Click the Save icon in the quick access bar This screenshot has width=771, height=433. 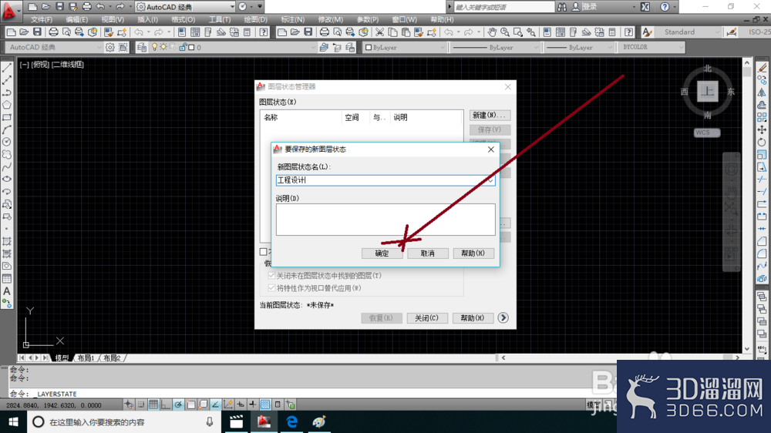(x=59, y=7)
